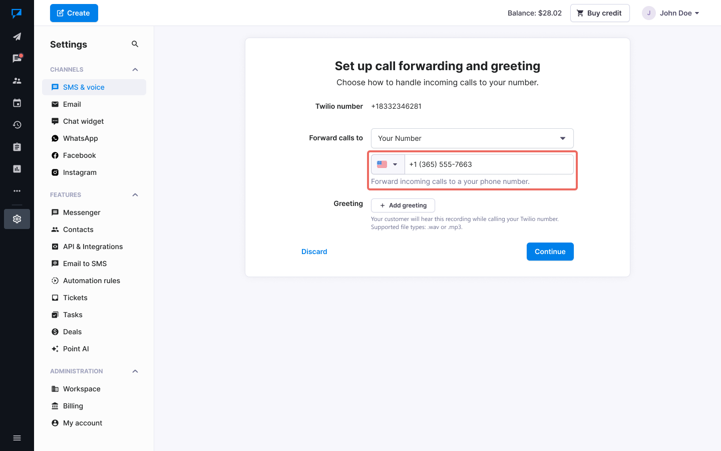Collapse the Features section
The height and width of the screenshot is (451, 721).
coord(135,195)
